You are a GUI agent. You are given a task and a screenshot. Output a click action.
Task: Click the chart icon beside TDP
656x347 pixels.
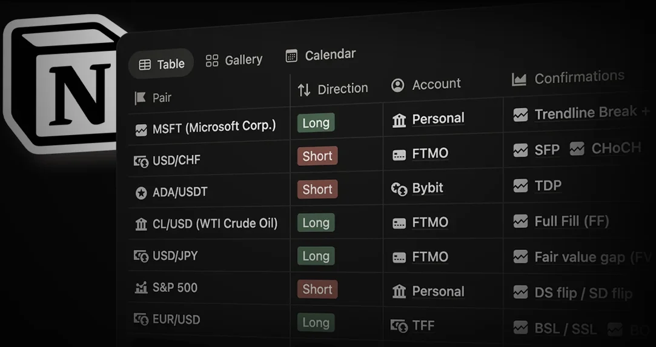[x=520, y=186]
